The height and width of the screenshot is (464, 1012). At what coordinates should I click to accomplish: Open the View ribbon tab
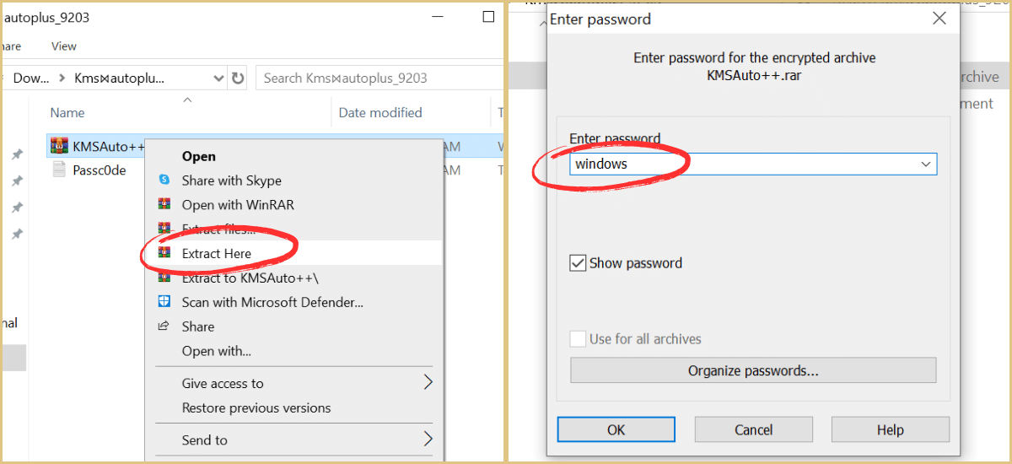(x=64, y=46)
